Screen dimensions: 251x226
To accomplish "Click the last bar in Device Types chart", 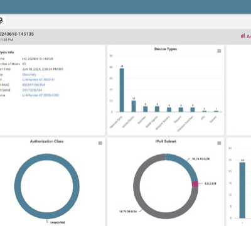I will [x=216, y=111].
